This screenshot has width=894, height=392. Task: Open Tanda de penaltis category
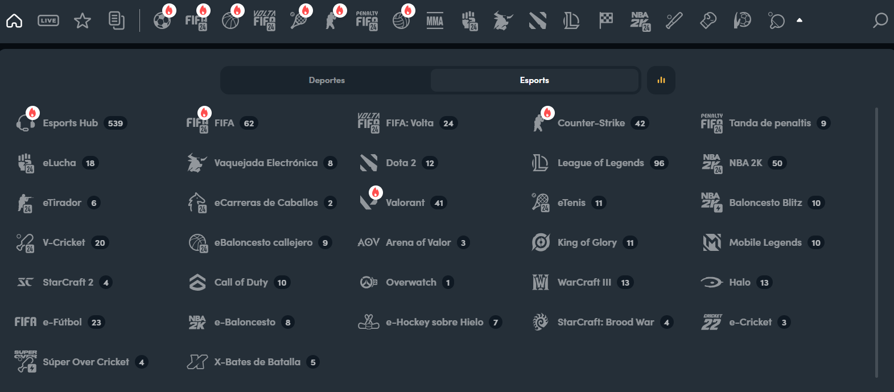pyautogui.click(x=765, y=123)
